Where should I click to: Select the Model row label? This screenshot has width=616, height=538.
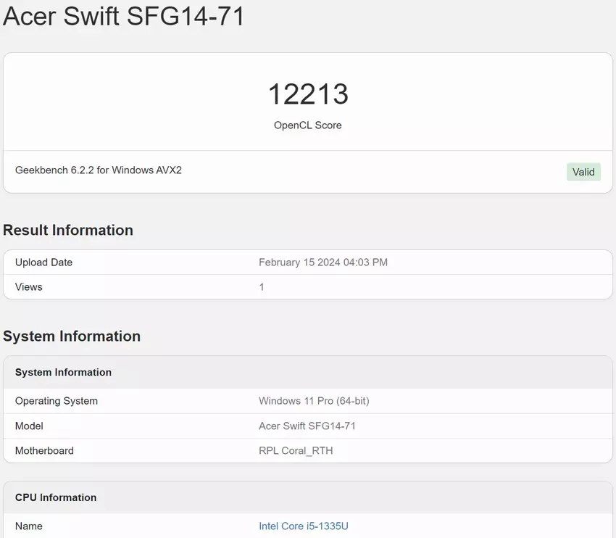pyautogui.click(x=29, y=426)
